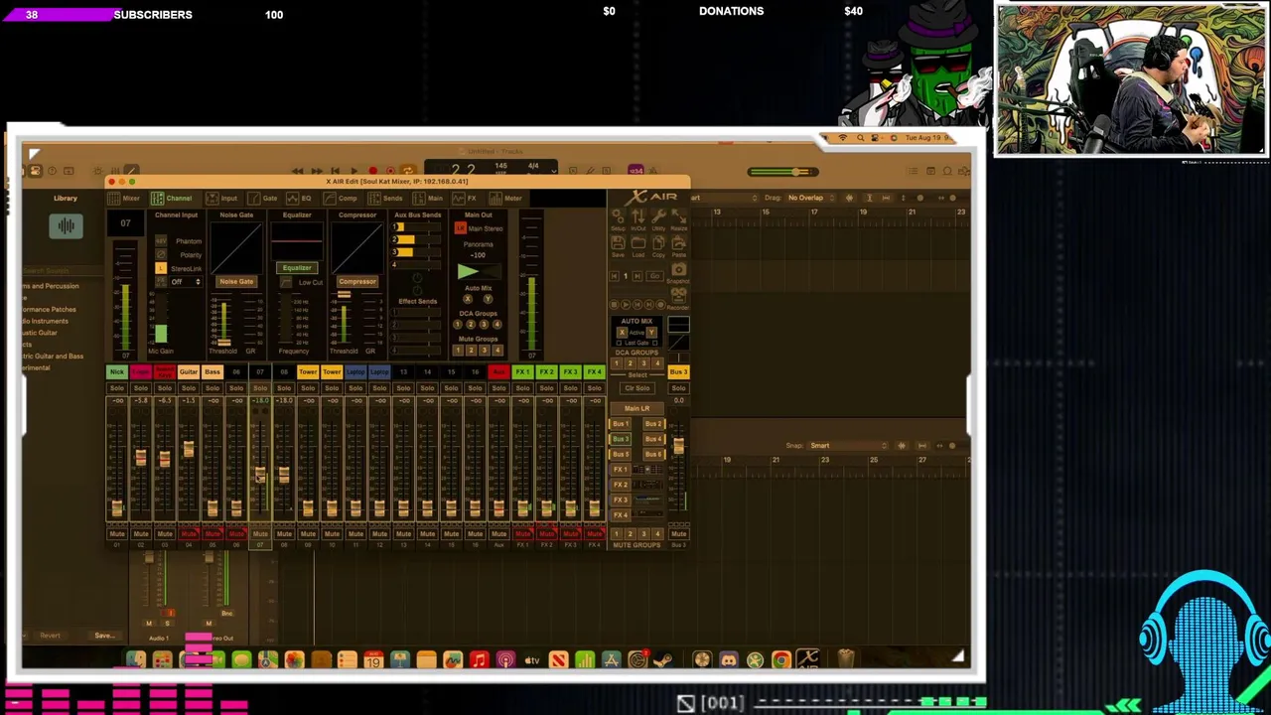Toggle the Equalizer button
This screenshot has height=715, width=1271.
pyautogui.click(x=297, y=268)
